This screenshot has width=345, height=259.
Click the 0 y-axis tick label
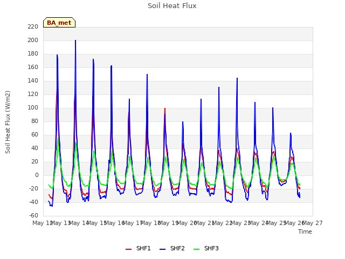pos(37,175)
